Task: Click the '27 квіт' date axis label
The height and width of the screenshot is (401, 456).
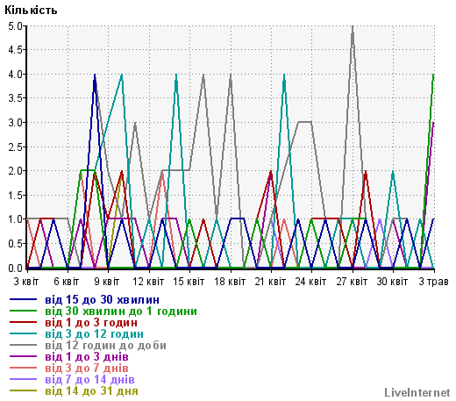Action: pyautogui.click(x=352, y=282)
